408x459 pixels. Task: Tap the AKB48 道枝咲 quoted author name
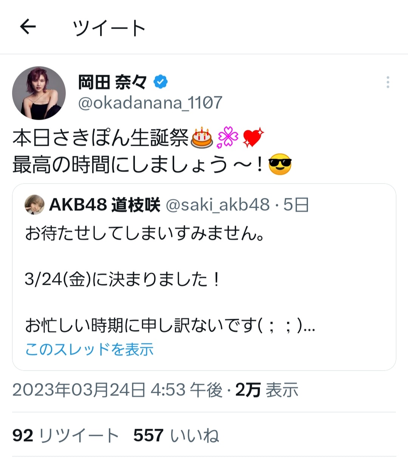(x=105, y=205)
